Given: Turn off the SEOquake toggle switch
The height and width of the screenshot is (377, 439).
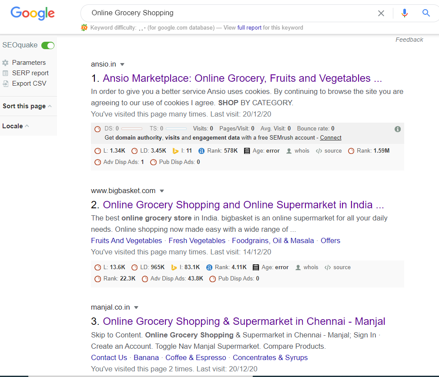Looking at the screenshot, I should (x=48, y=45).
